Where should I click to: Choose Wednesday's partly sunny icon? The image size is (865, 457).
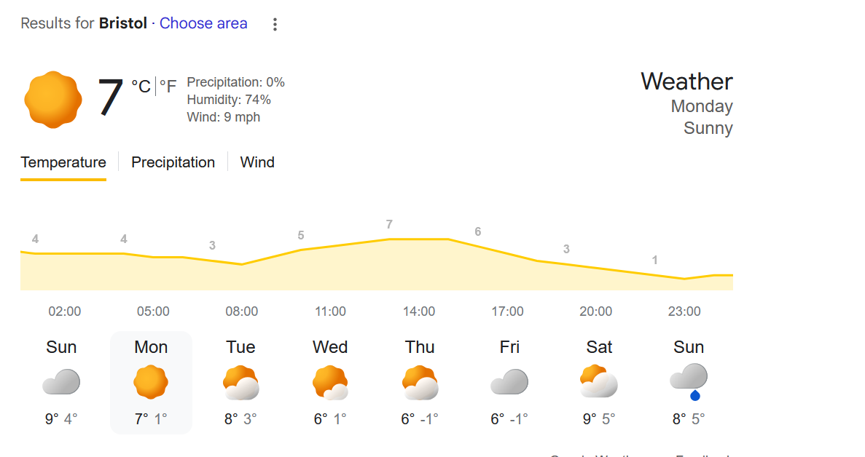point(330,383)
